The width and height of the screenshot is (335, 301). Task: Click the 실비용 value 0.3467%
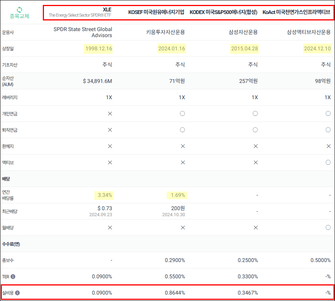coord(247,293)
